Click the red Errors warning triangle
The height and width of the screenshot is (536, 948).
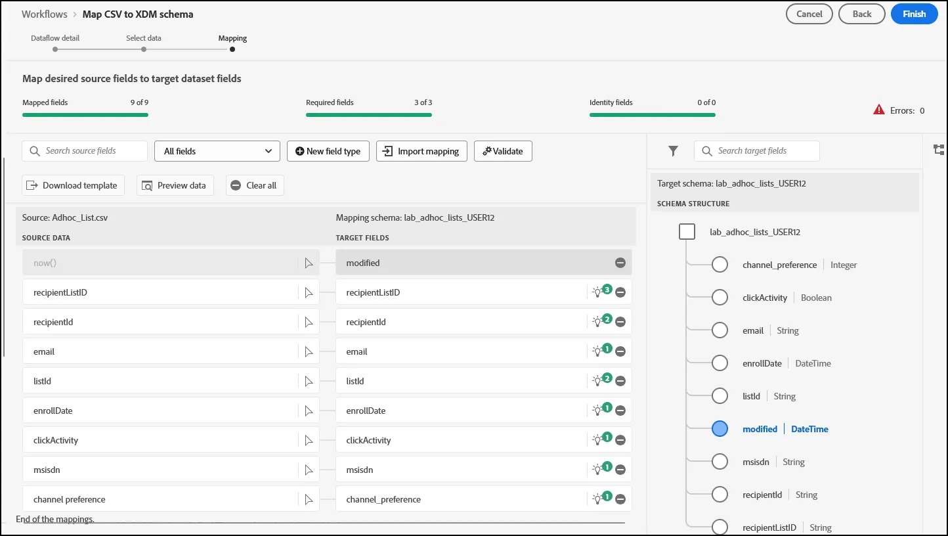pyautogui.click(x=879, y=110)
